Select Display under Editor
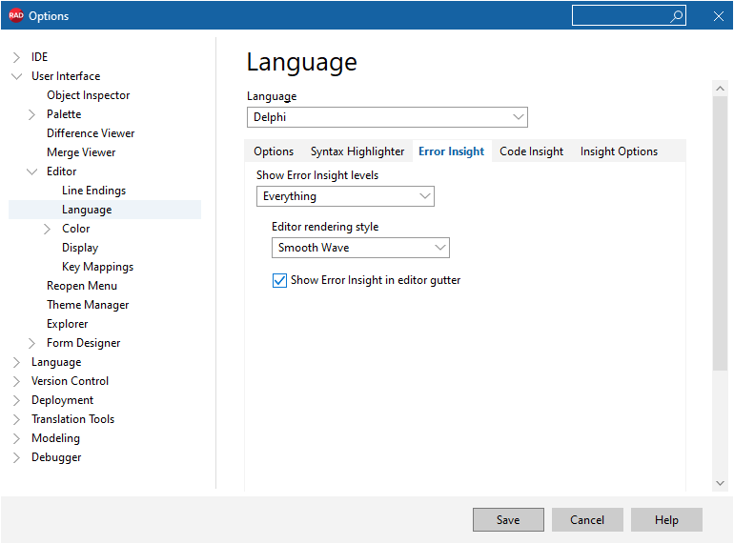 (x=80, y=248)
